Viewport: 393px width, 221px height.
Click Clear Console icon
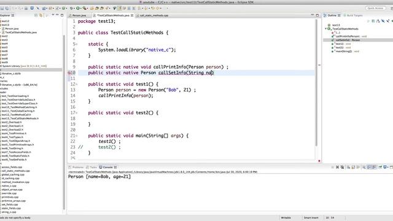coord(348,167)
